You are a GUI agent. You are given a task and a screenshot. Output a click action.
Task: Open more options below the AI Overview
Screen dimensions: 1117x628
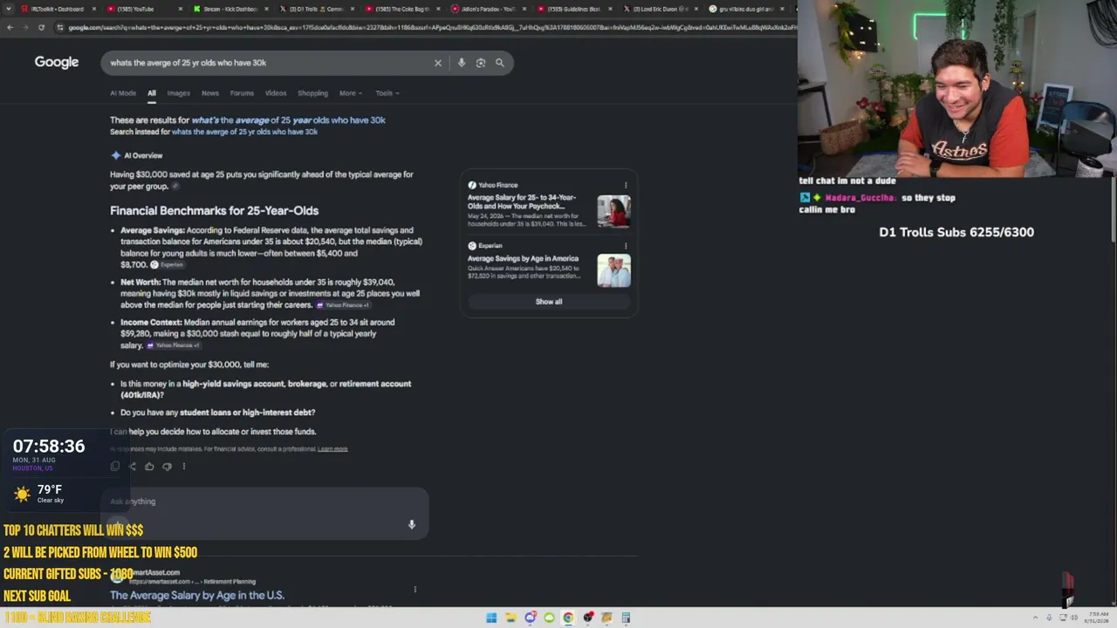pos(184,467)
